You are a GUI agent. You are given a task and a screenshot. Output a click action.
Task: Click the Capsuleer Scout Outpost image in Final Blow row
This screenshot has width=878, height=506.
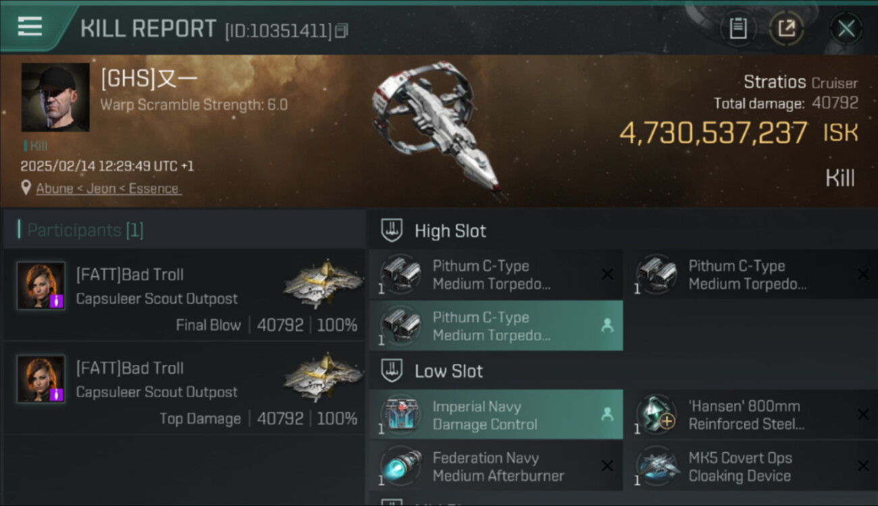pyautogui.click(x=323, y=283)
